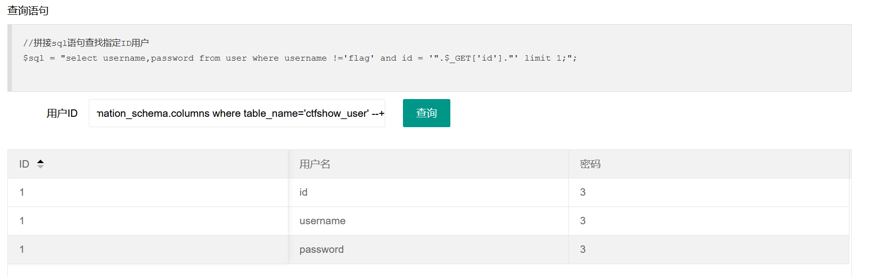Click the ID column header text
878x276 pixels.
point(24,164)
